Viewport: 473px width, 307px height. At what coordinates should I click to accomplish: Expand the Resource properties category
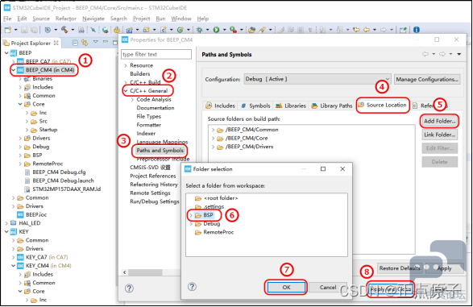pyautogui.click(x=126, y=65)
